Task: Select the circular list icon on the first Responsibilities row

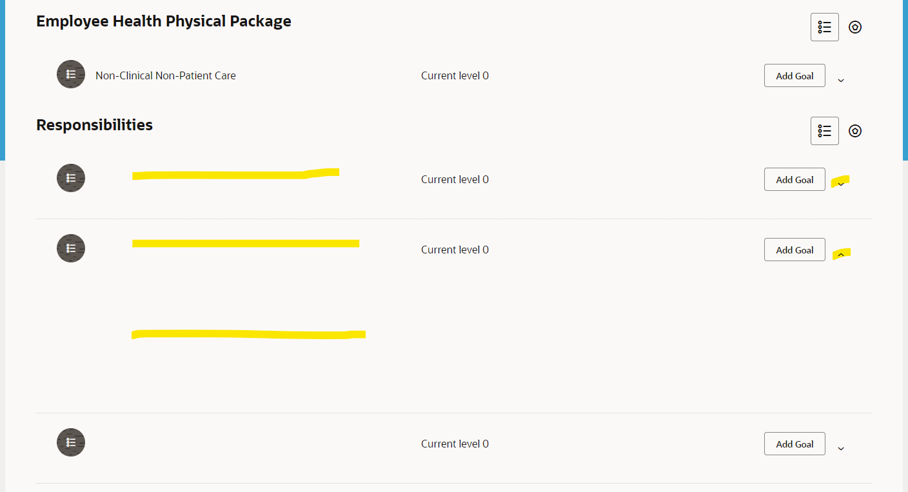Action: (x=70, y=177)
